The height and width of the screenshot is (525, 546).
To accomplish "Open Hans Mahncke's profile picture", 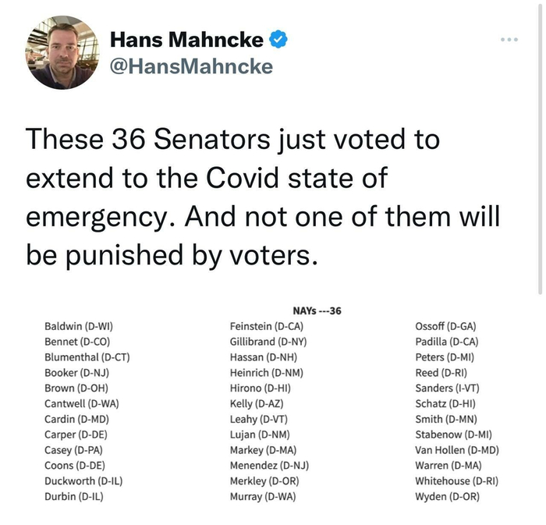I will [62, 52].
